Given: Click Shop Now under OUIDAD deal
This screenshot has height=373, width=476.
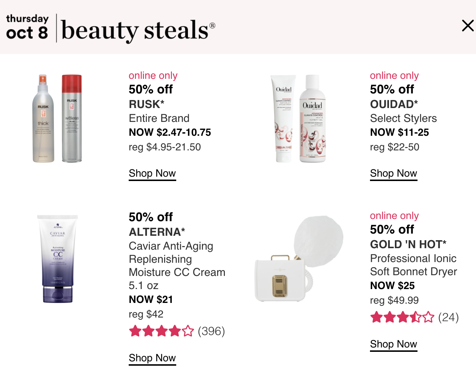Looking at the screenshot, I should 394,173.
